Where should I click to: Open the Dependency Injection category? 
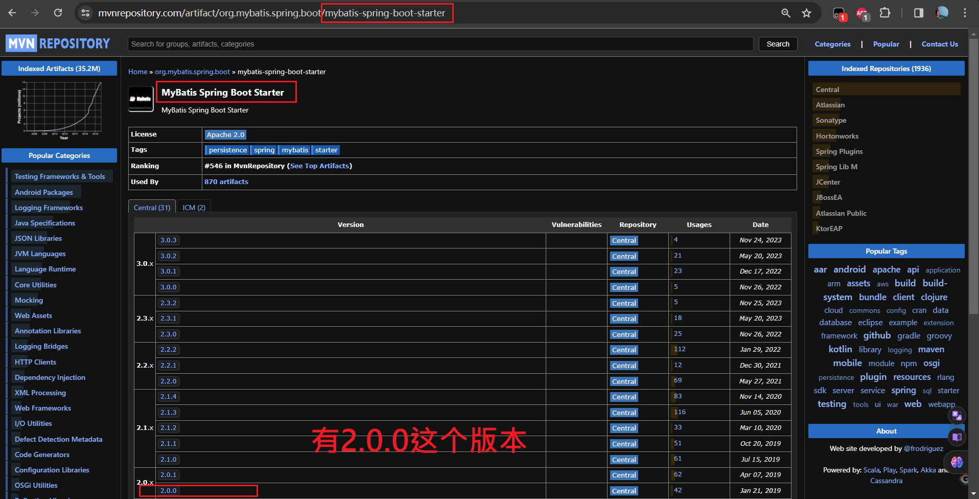point(50,377)
